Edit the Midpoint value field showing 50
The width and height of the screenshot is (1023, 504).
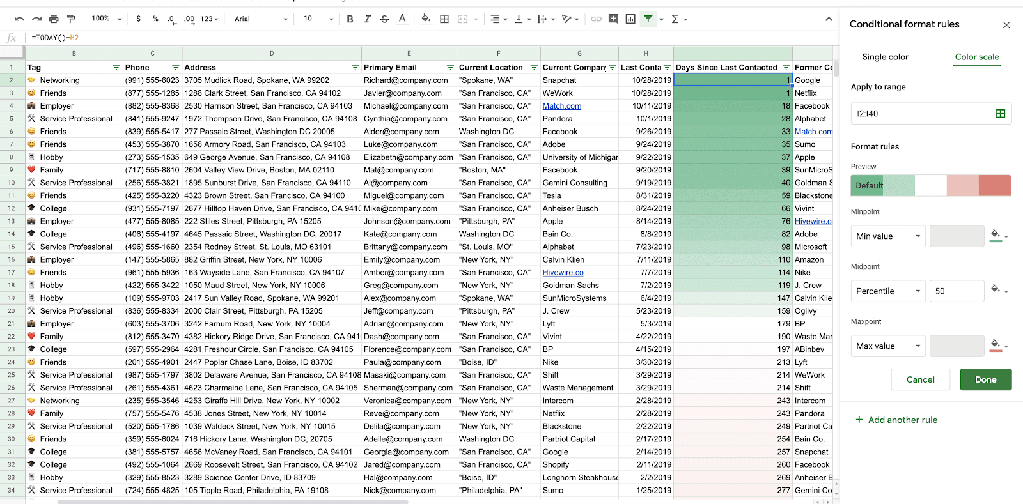click(957, 291)
